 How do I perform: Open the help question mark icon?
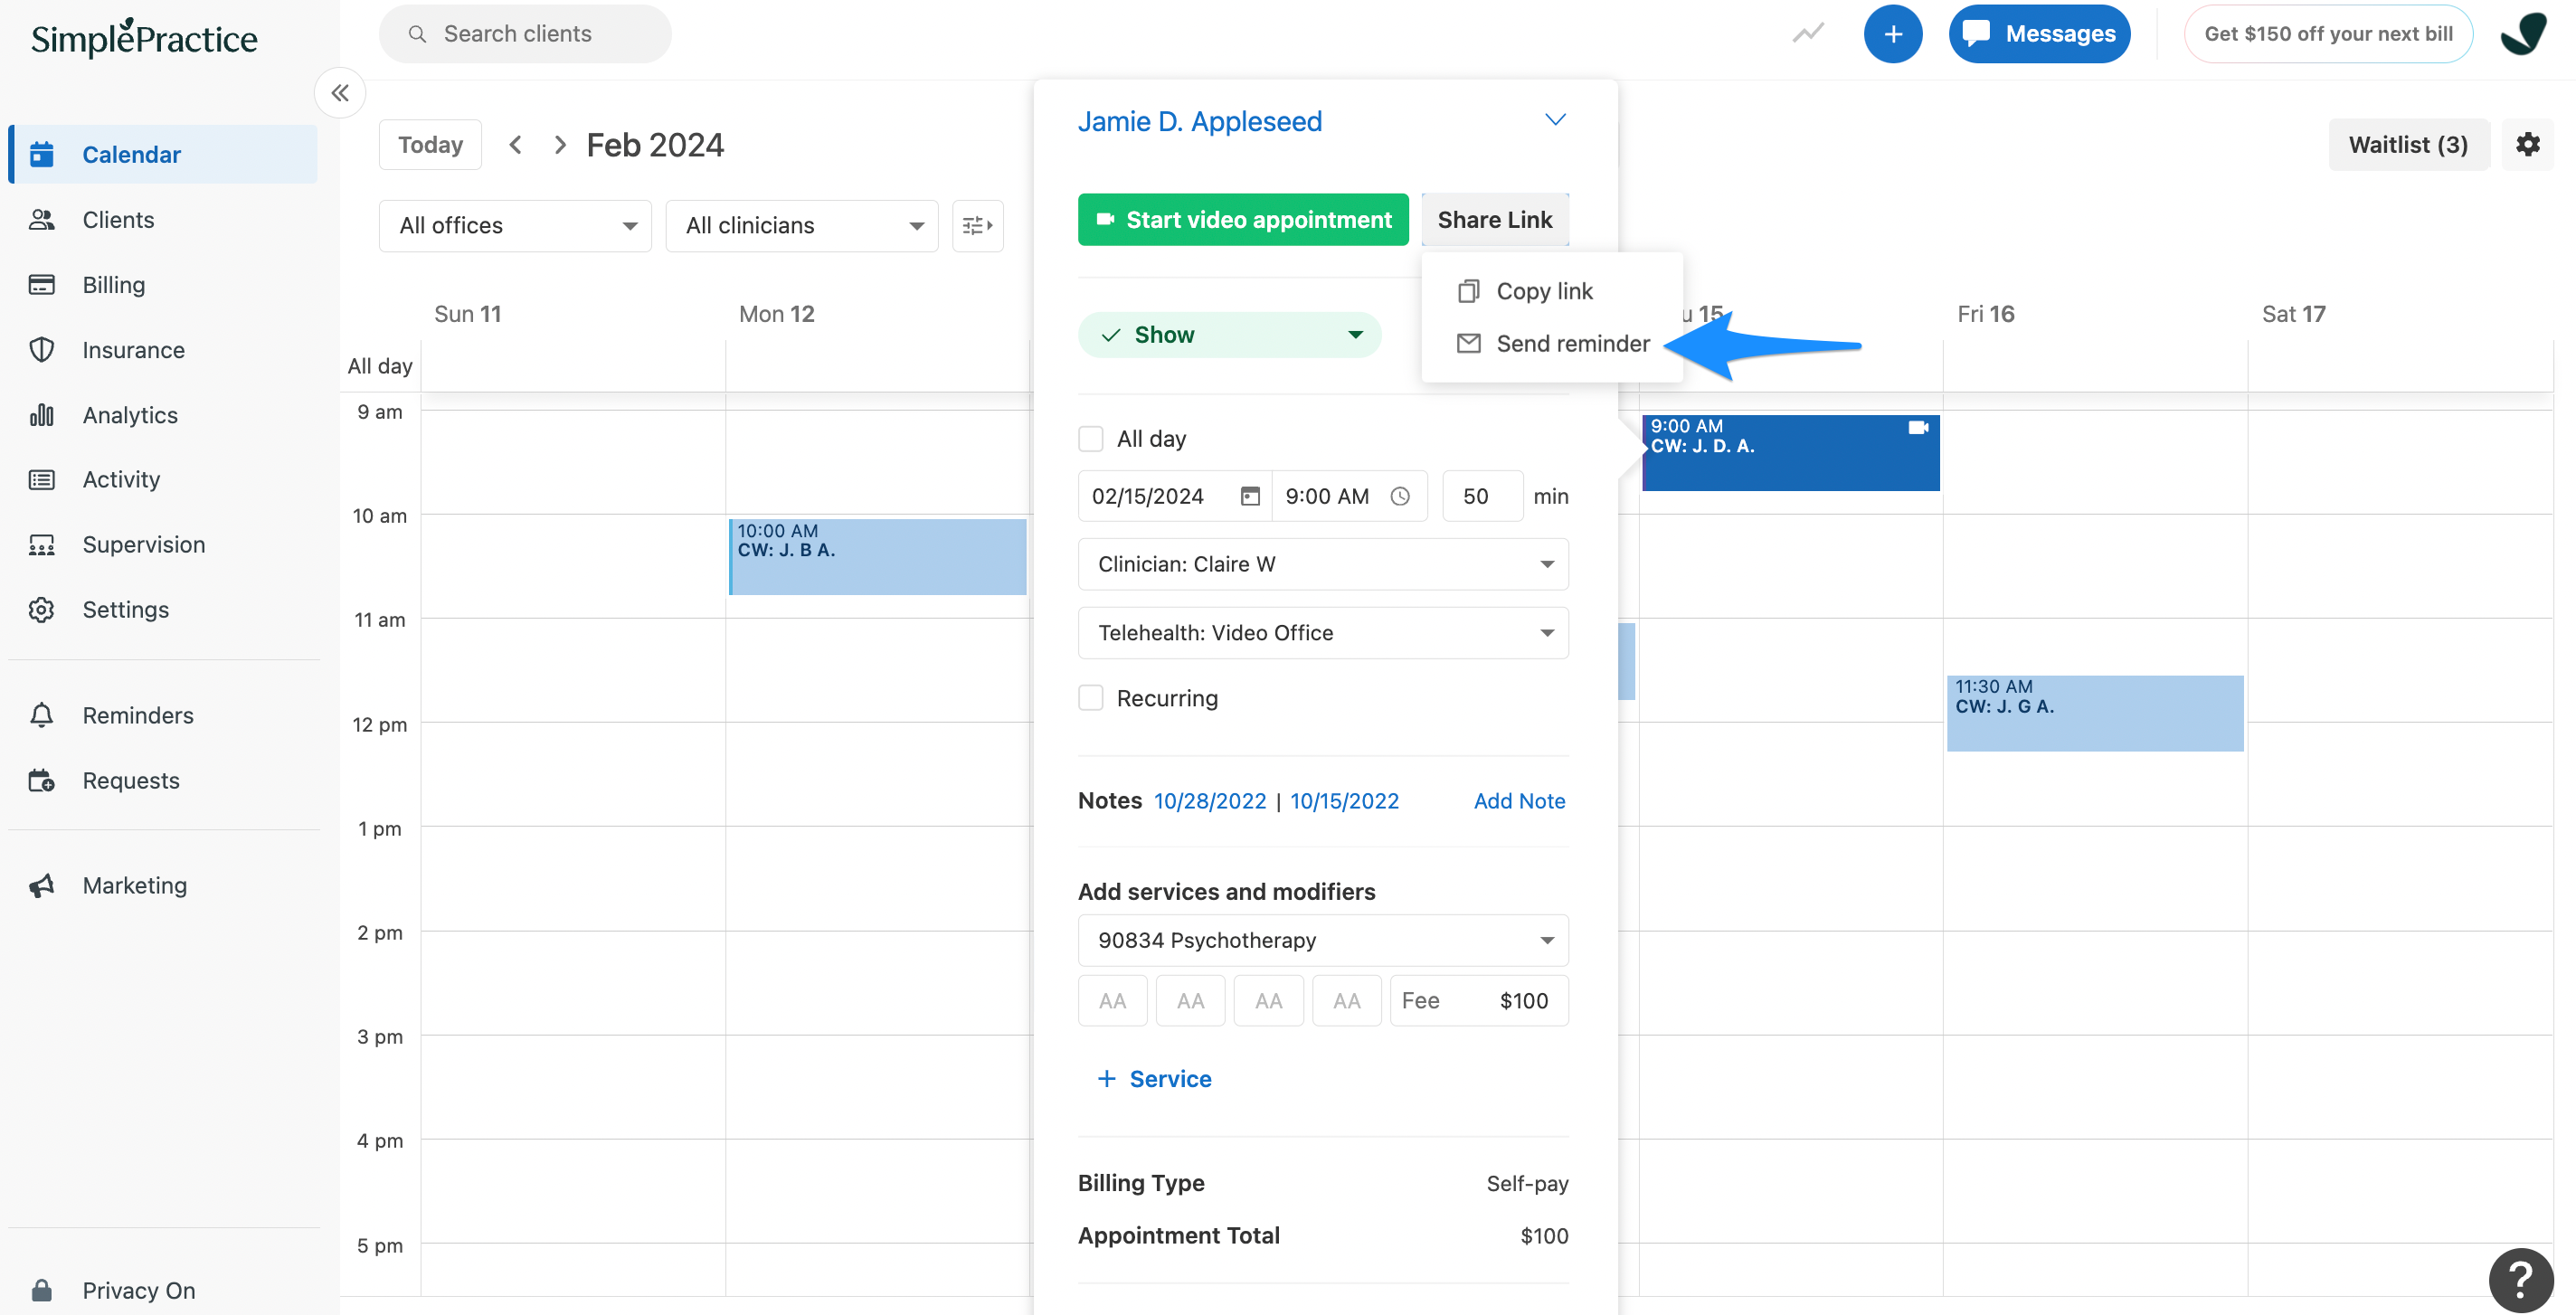click(x=2521, y=1278)
